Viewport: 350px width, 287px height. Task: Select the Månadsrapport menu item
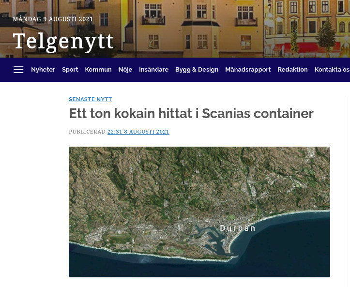click(248, 70)
